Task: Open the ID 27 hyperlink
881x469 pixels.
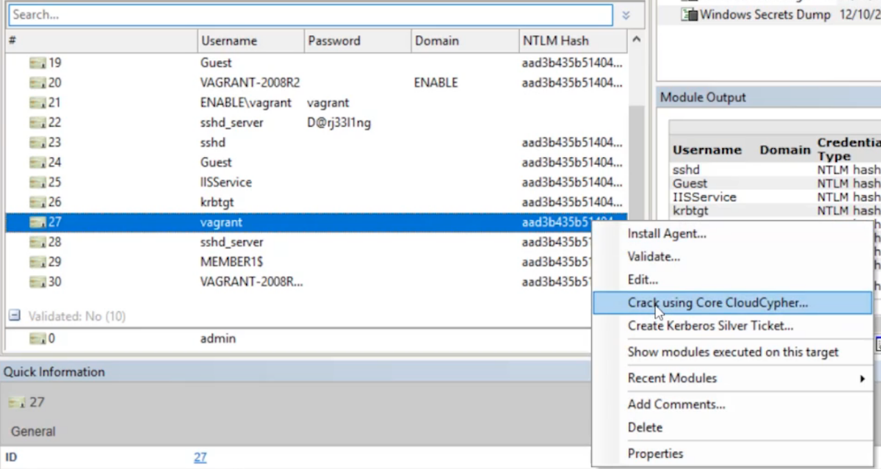Action: 200,457
